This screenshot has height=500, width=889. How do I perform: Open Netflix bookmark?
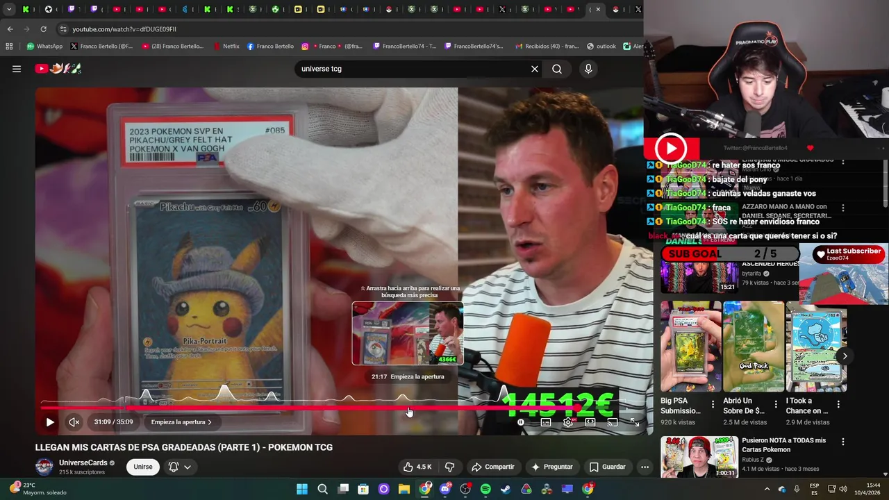226,47
